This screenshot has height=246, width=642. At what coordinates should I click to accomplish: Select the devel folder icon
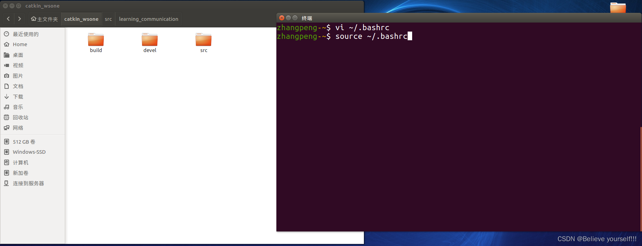click(150, 40)
